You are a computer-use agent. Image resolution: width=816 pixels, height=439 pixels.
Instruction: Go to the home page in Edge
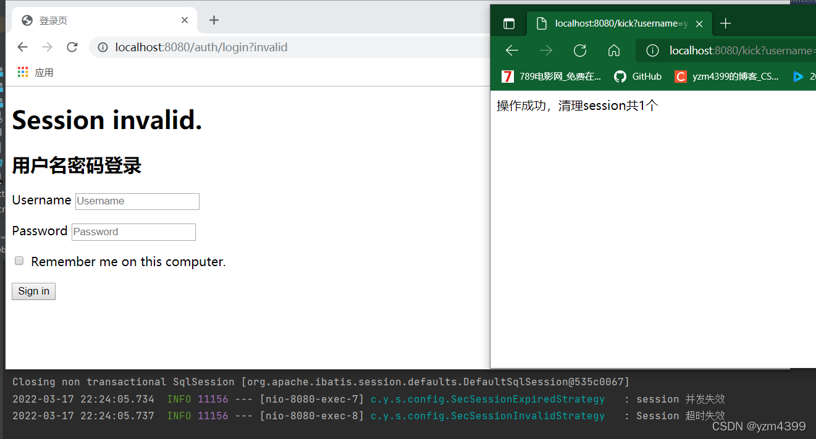point(613,51)
